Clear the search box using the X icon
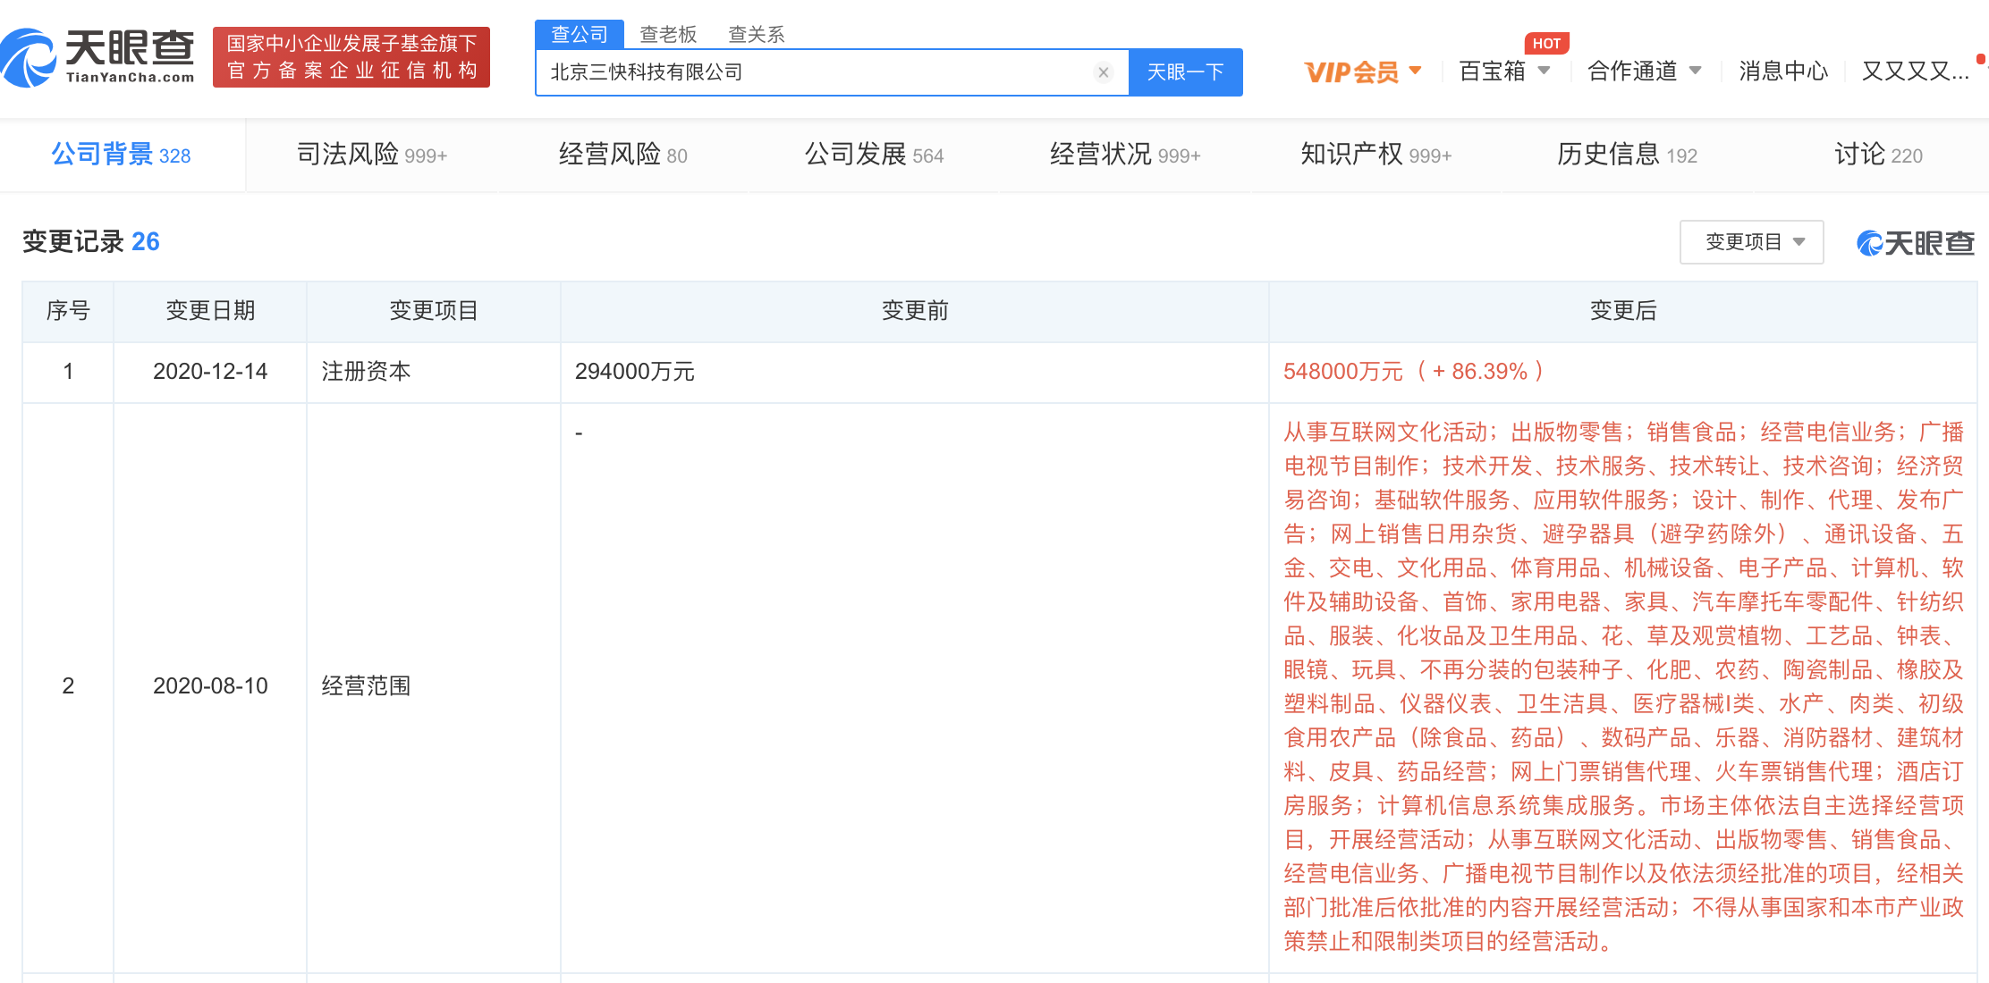The height and width of the screenshot is (983, 1989). (x=1104, y=72)
